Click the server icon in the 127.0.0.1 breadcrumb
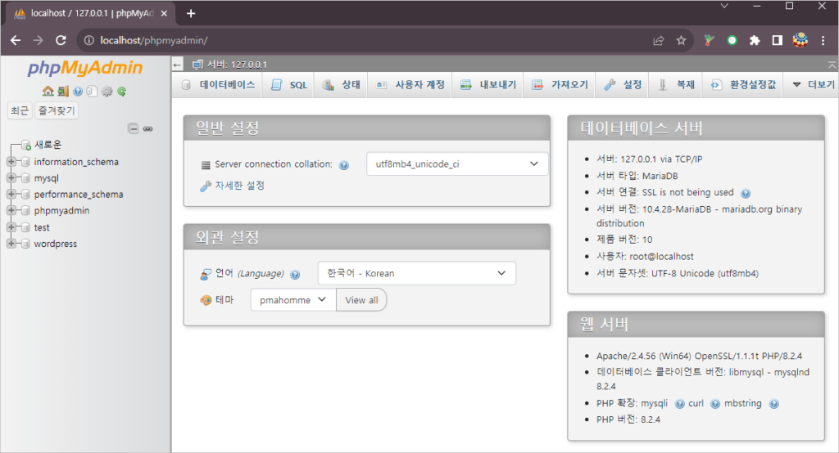Image resolution: width=839 pixels, height=453 pixels. pyautogui.click(x=197, y=65)
